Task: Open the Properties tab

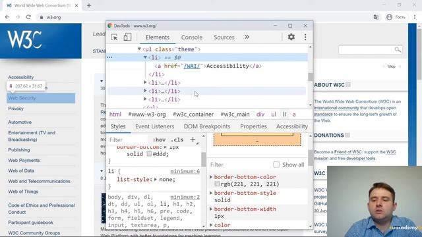Action: 253,126
